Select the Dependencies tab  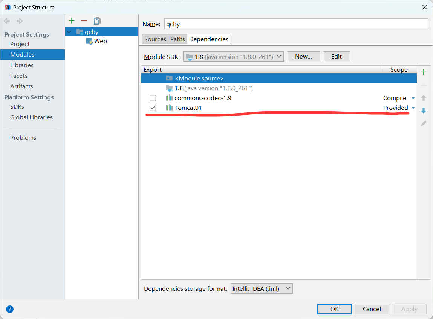tap(209, 39)
